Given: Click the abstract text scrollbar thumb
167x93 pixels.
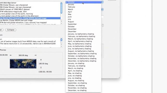Looking at the screenshot, I should point(61,40).
